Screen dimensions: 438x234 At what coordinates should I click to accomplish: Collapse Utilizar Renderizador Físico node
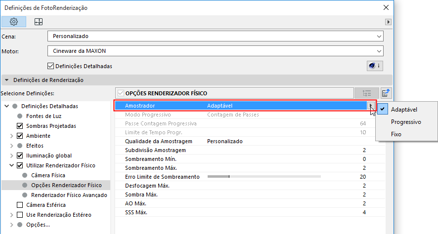tap(11, 165)
